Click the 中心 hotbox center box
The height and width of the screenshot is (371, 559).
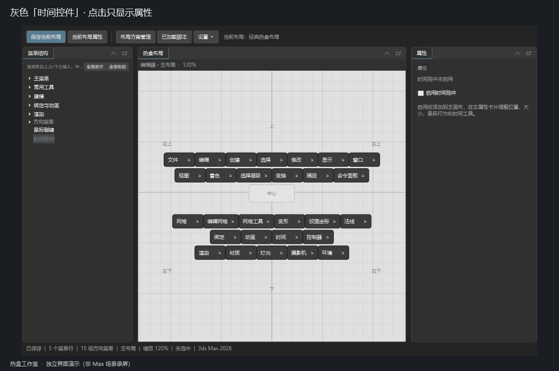[272, 193]
